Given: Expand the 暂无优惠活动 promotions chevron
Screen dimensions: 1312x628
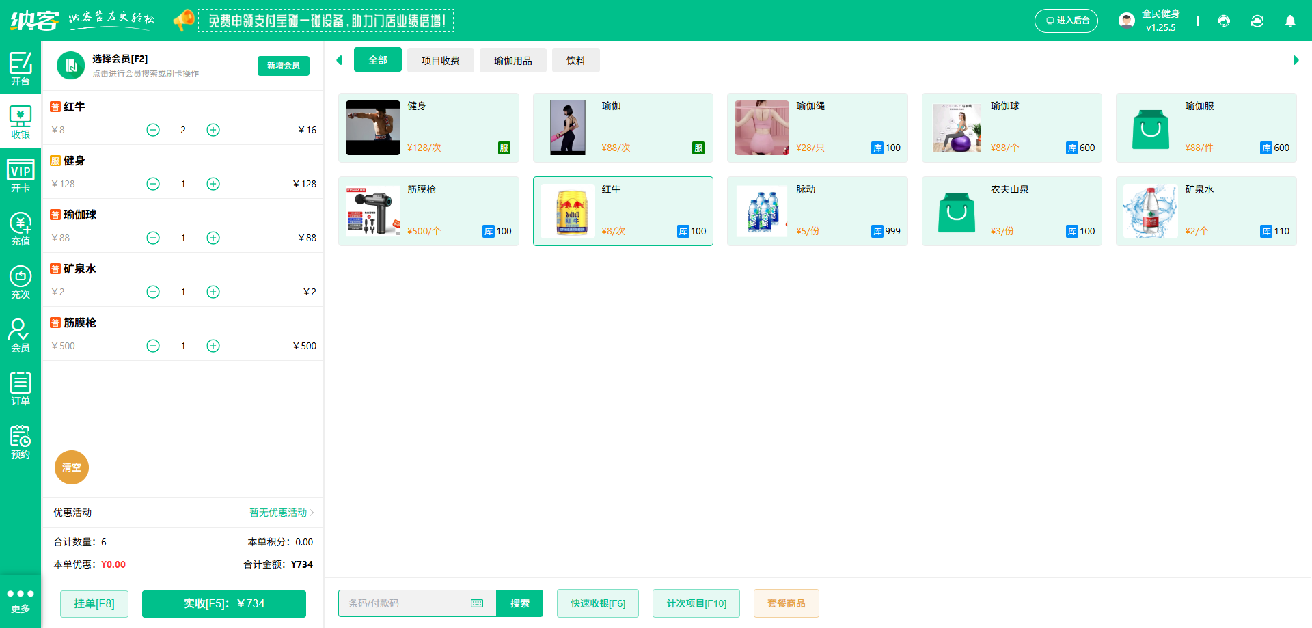Looking at the screenshot, I should coord(311,513).
